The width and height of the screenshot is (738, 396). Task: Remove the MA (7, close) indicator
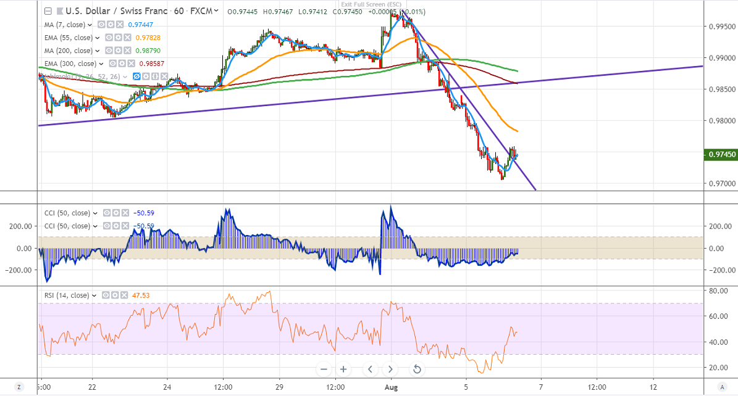120,25
